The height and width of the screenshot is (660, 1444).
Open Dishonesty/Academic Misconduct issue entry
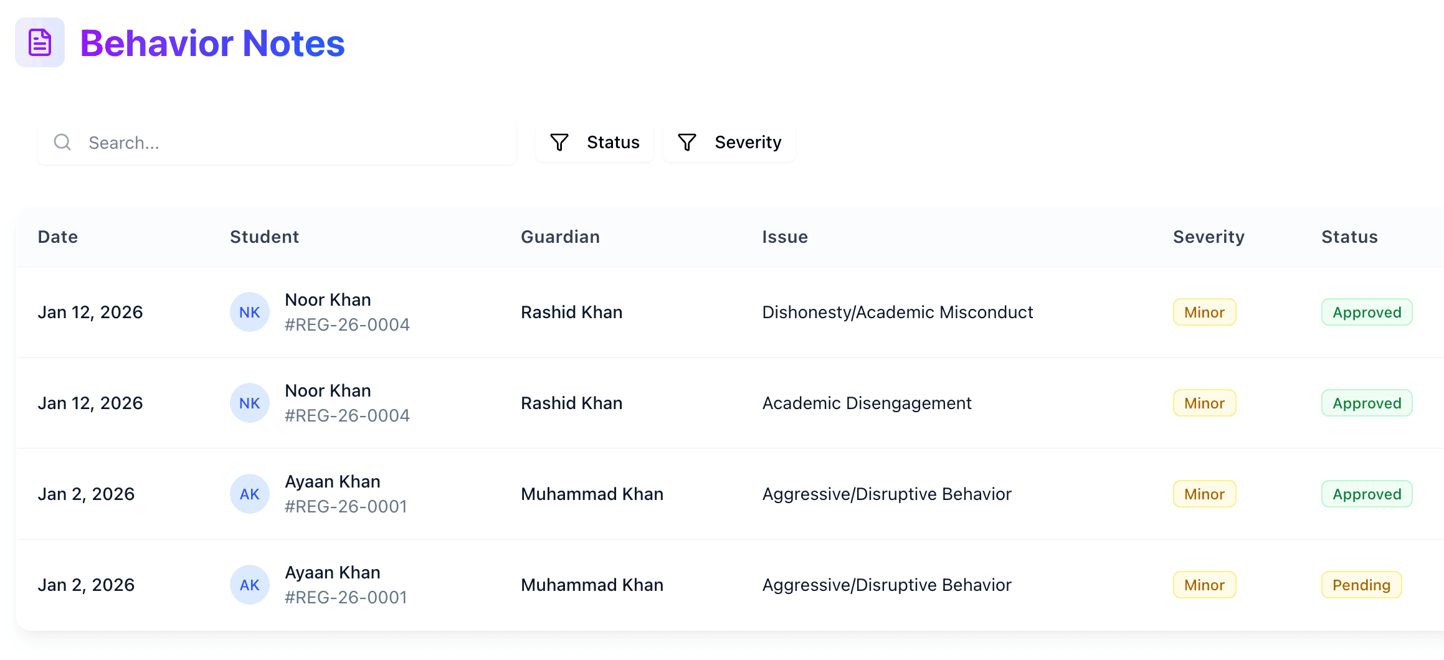click(x=897, y=312)
